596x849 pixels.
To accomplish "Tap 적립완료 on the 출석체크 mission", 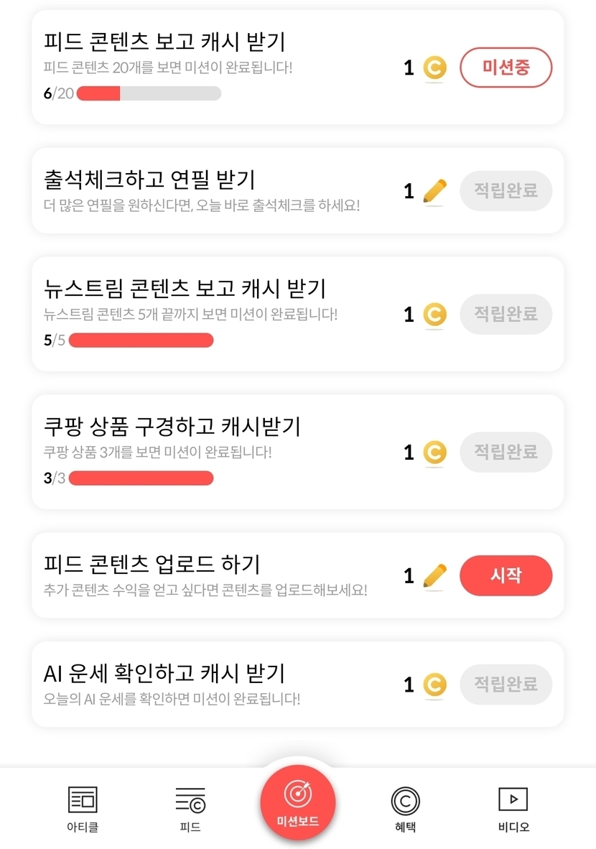I will [506, 191].
